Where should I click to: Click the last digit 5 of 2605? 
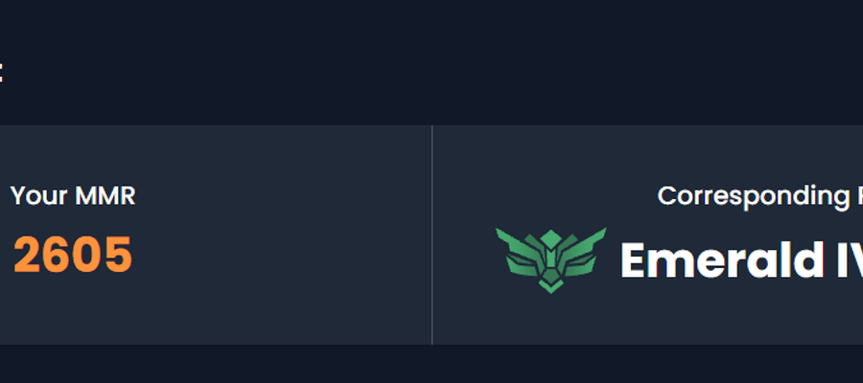[119, 255]
